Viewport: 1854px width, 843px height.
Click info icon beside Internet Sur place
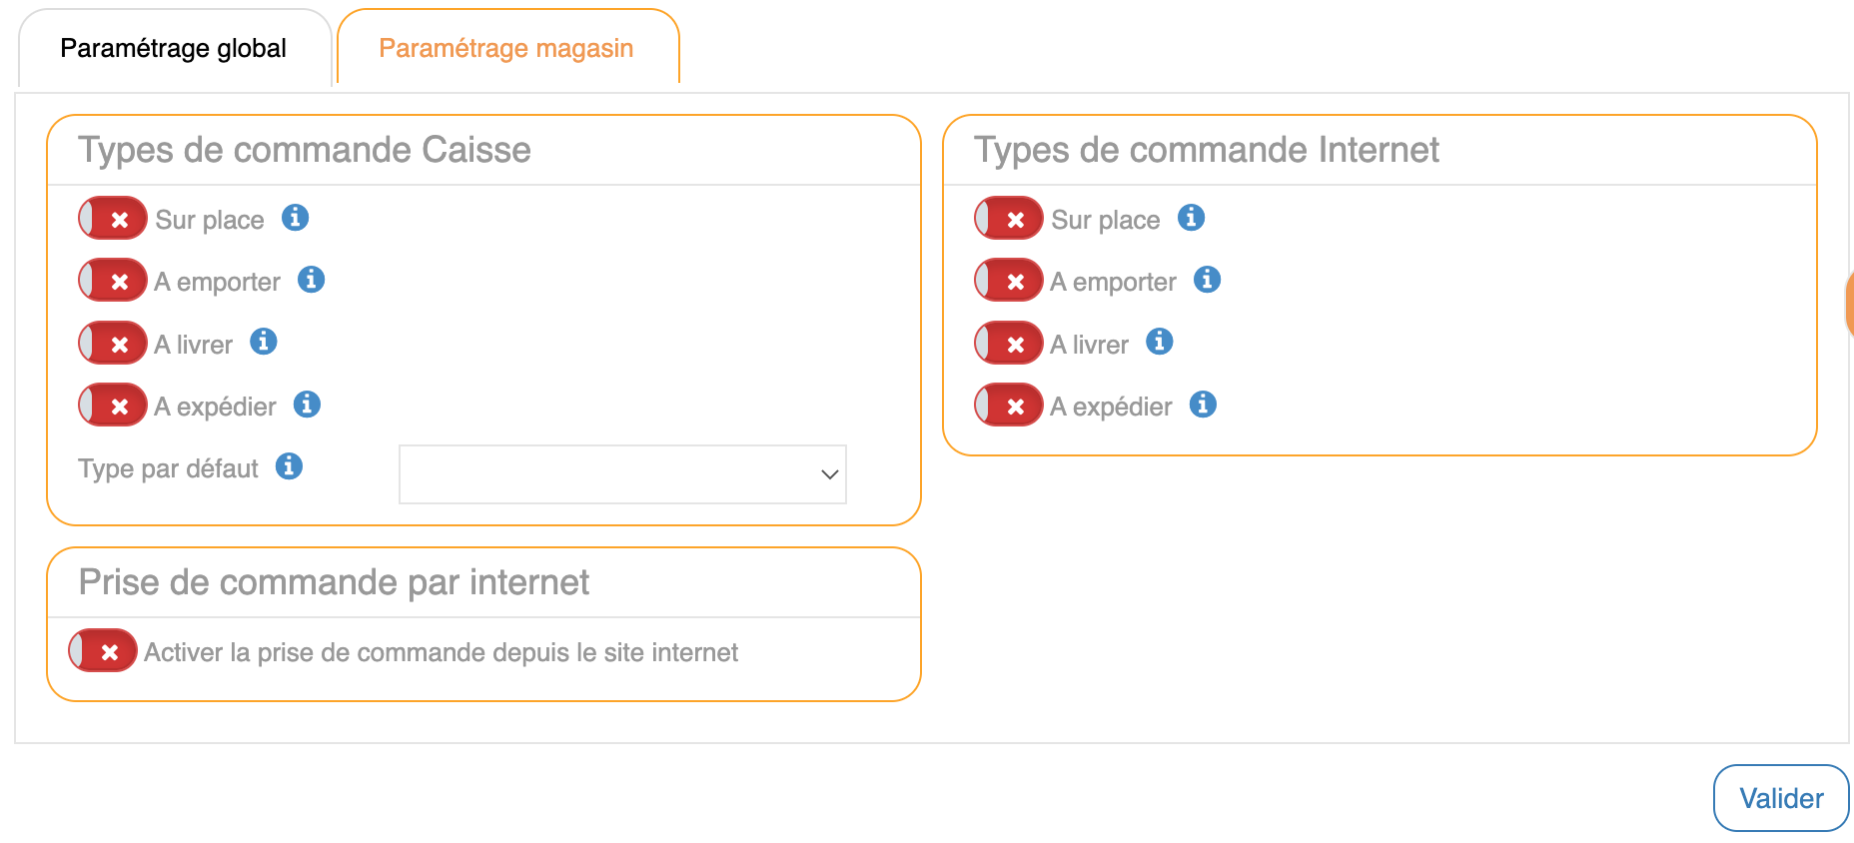coord(1191,218)
